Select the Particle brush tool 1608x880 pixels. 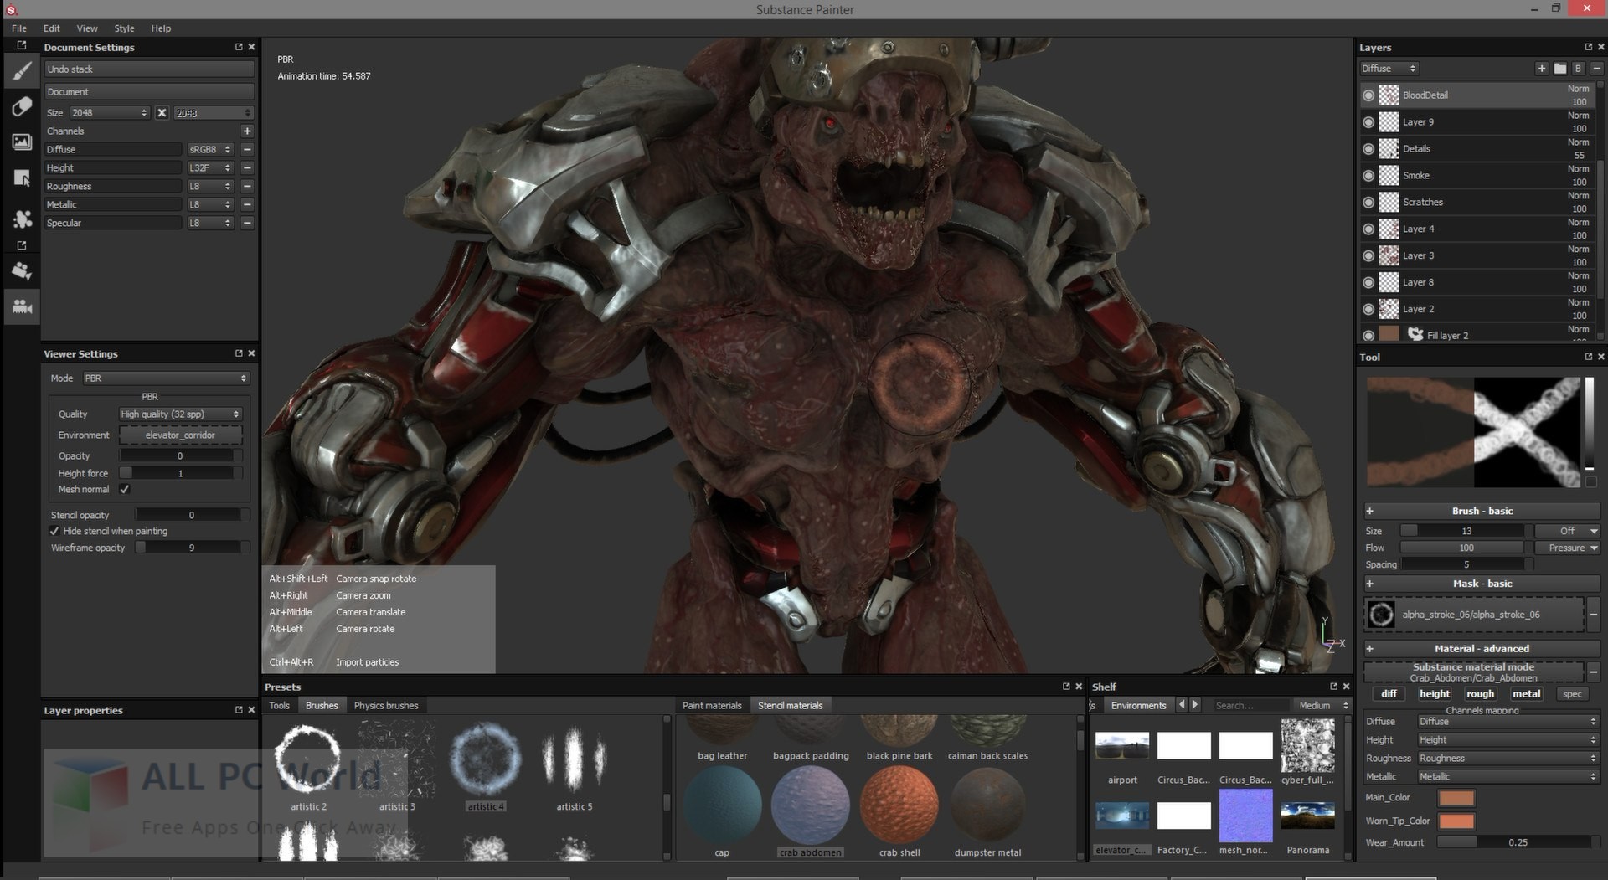coord(22,219)
